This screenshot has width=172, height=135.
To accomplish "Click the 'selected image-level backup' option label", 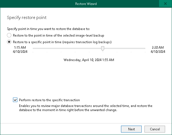I will 58,35.
